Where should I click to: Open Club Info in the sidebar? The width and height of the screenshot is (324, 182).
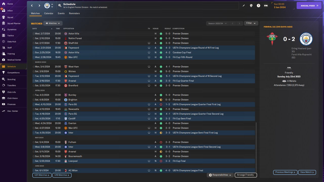(12, 92)
